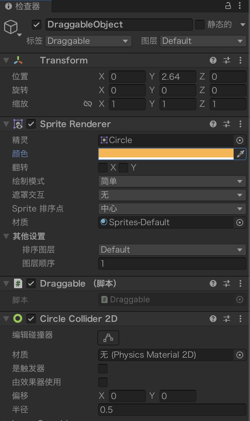250x421 pixels.
Task: Click object picker next to Circle sprite
Action: coord(240,140)
